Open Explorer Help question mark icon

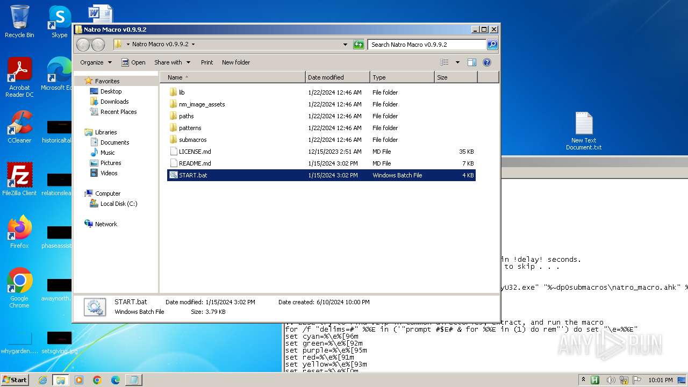(487, 62)
